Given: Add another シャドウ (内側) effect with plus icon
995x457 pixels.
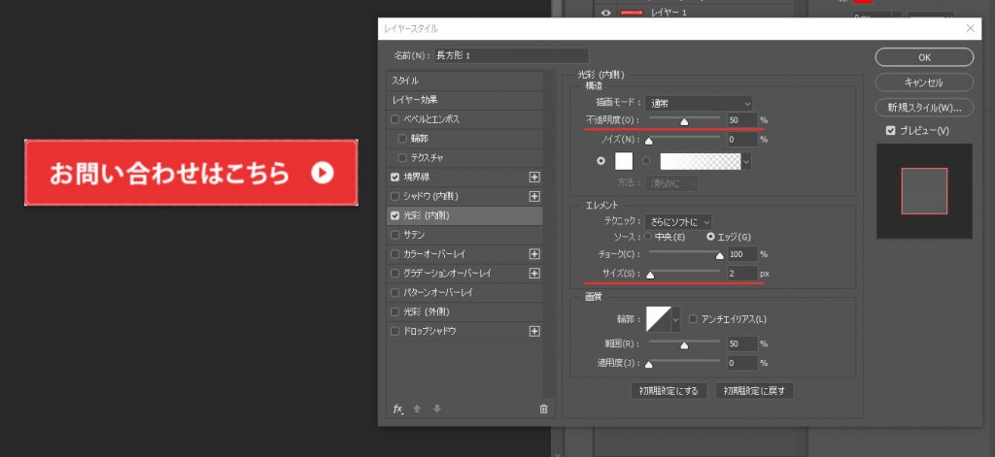Looking at the screenshot, I should 533,196.
